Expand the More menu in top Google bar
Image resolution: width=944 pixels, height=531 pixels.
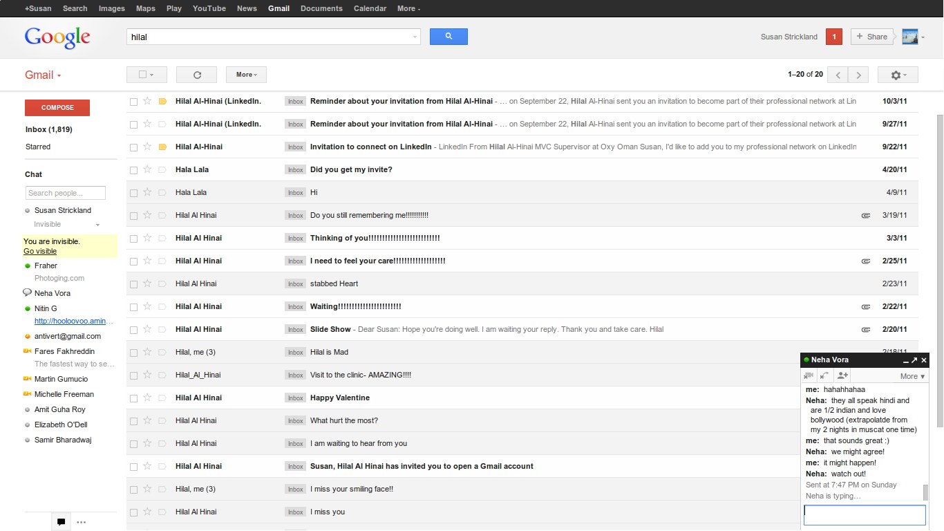click(408, 8)
